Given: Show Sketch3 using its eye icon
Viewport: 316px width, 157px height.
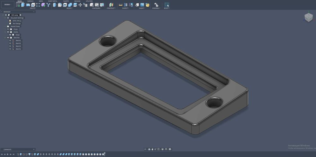Looking at the screenshot, I should point(10,46).
